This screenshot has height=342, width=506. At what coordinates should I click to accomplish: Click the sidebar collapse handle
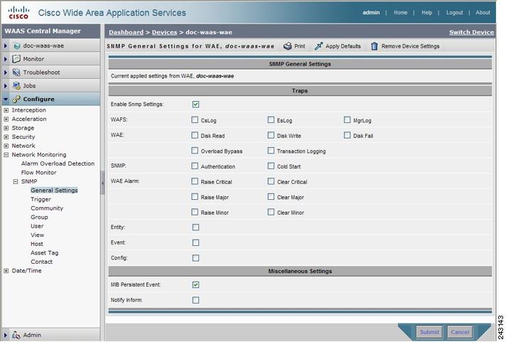point(102,183)
